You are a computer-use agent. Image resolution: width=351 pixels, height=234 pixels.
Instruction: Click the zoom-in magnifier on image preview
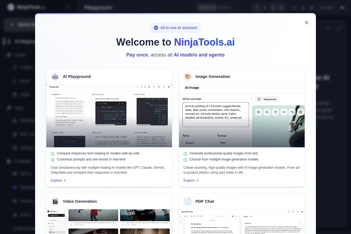pos(259,112)
